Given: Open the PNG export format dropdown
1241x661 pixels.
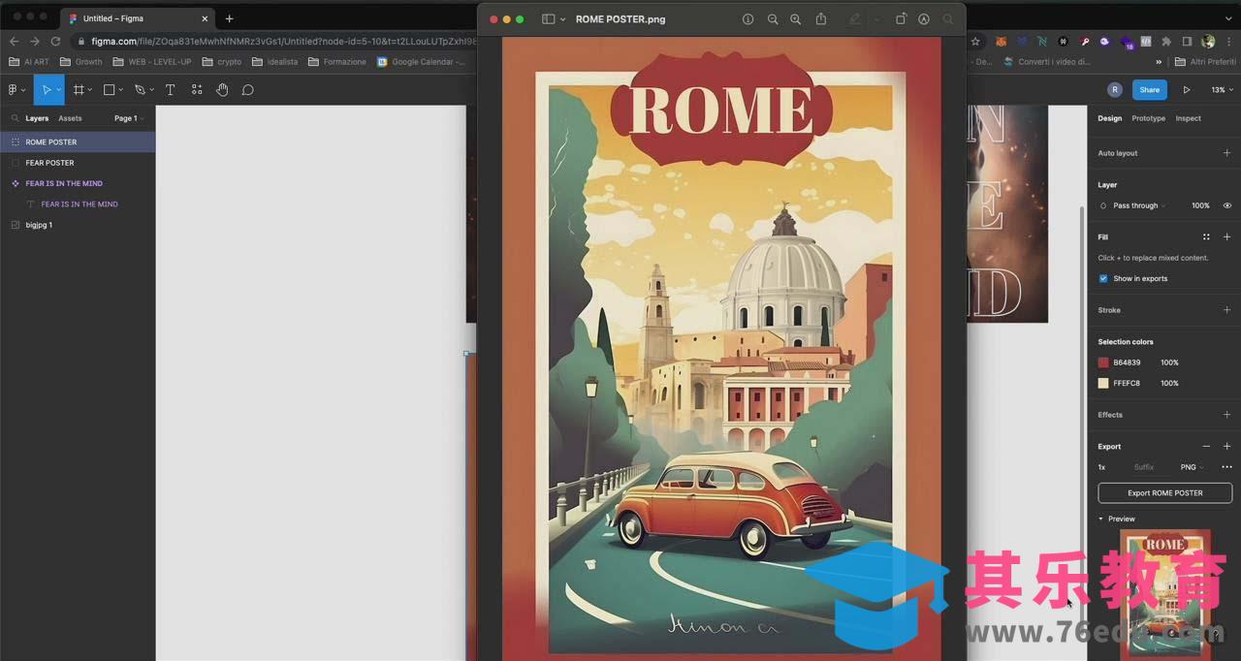Looking at the screenshot, I should point(1192,467).
